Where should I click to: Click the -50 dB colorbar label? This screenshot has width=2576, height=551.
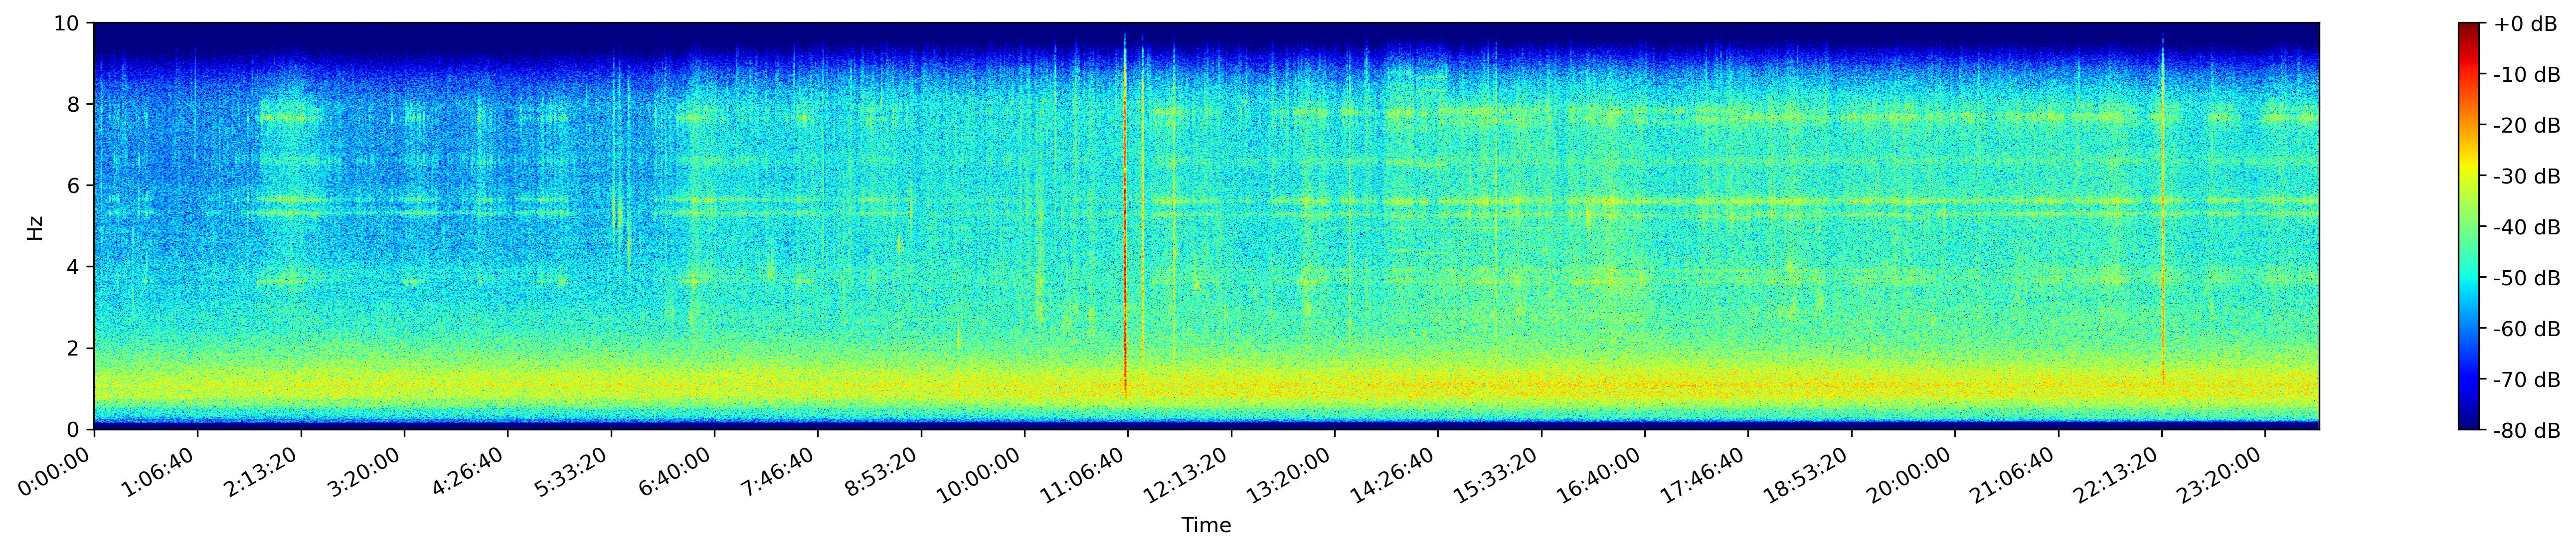click(2527, 279)
